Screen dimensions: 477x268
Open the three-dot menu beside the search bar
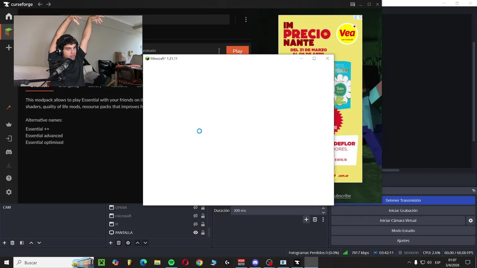(246, 19)
